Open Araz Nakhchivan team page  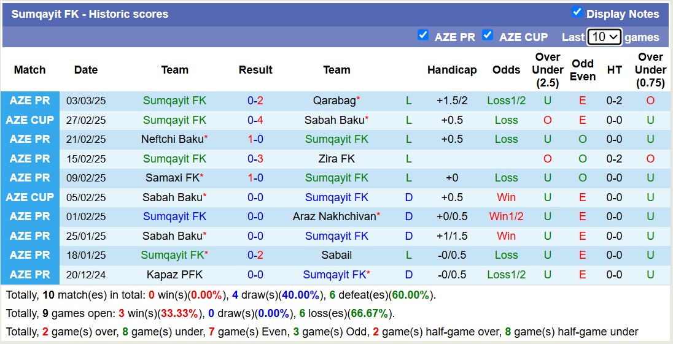tap(335, 216)
